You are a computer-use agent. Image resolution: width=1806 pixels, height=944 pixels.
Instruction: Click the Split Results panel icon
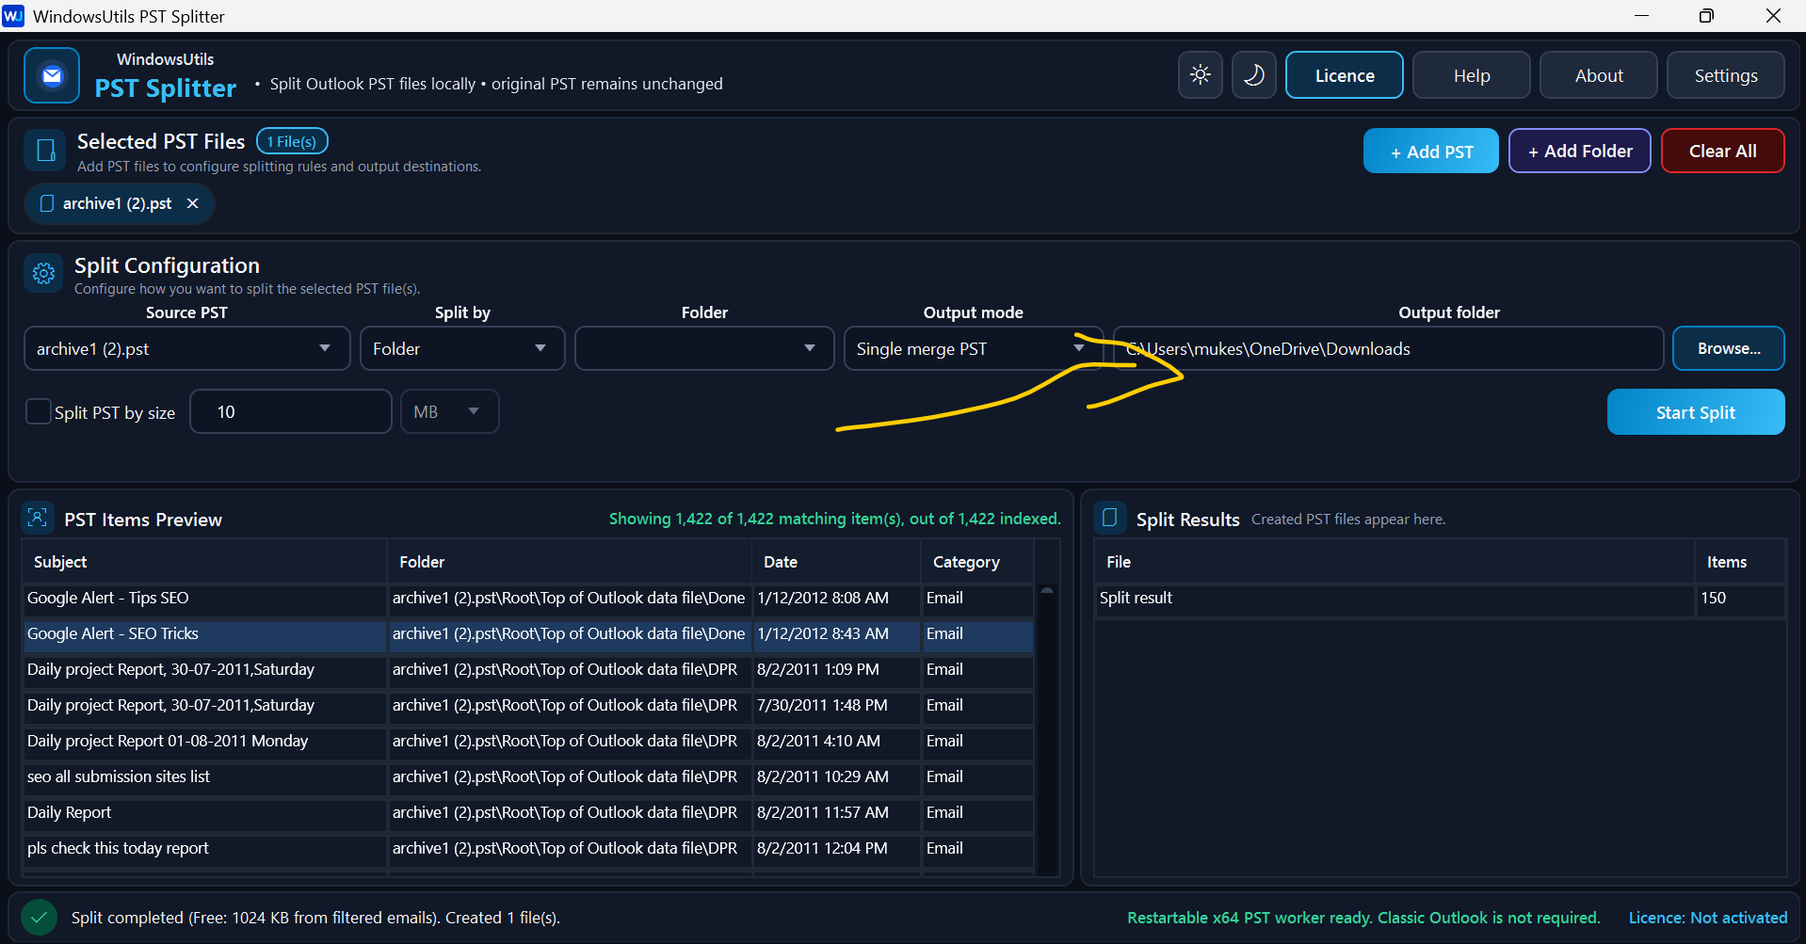[x=1109, y=519]
